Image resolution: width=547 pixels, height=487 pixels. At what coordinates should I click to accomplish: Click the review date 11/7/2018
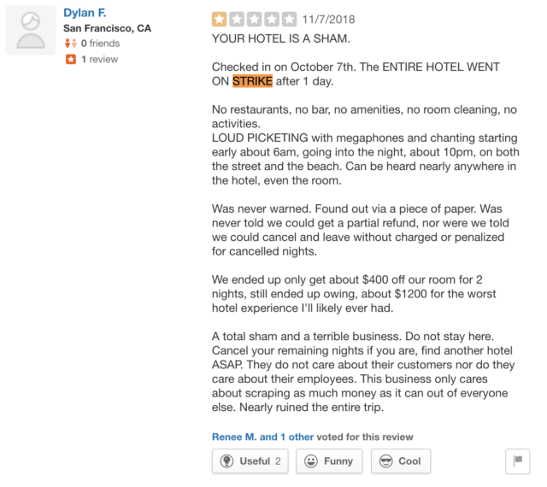coord(329,19)
